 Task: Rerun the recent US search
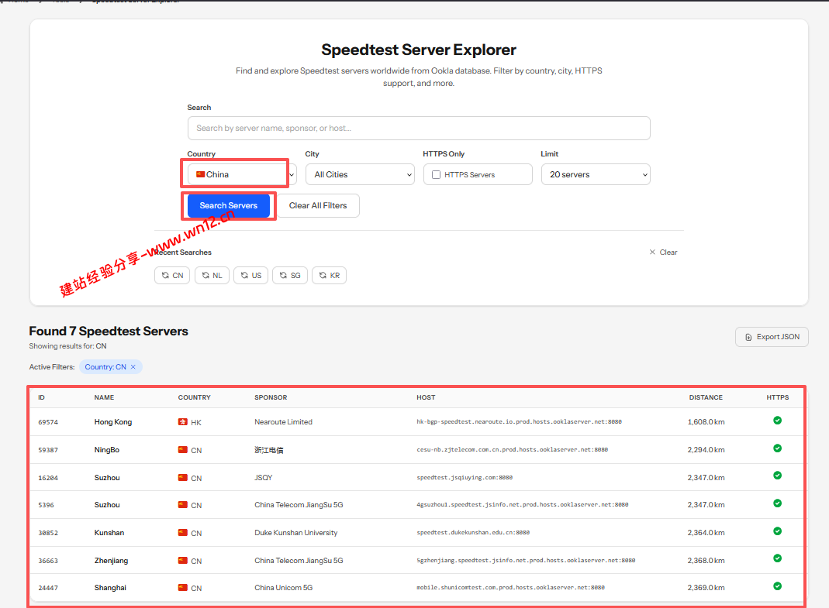(x=251, y=275)
